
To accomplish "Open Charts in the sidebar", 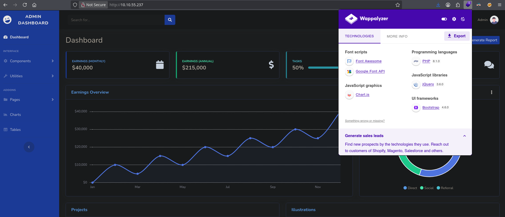I will point(15,115).
